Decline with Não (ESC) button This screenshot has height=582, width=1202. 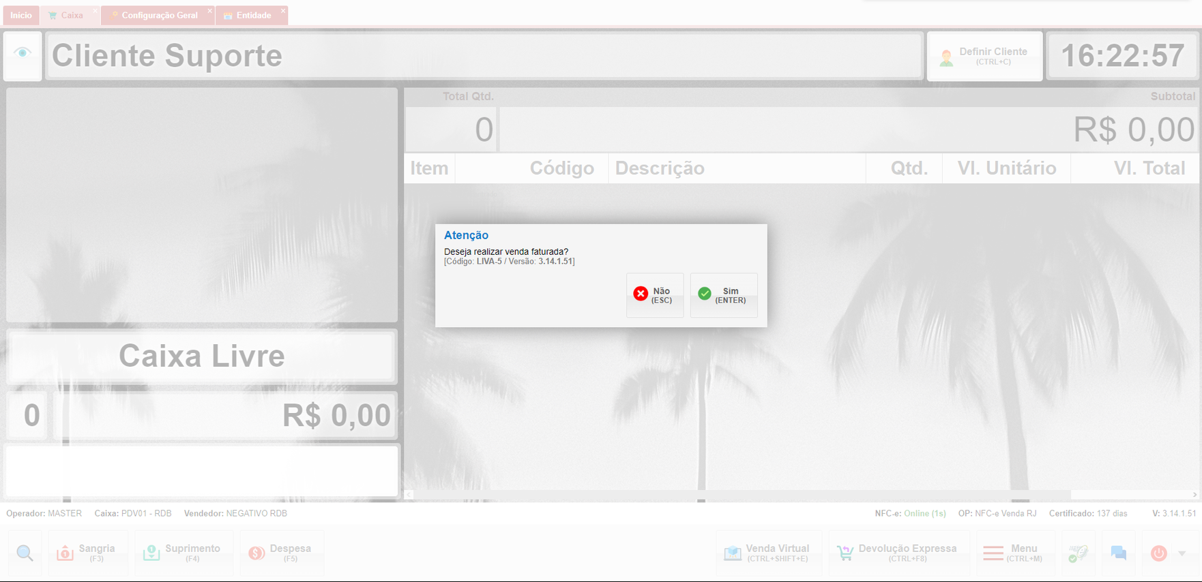[654, 295]
